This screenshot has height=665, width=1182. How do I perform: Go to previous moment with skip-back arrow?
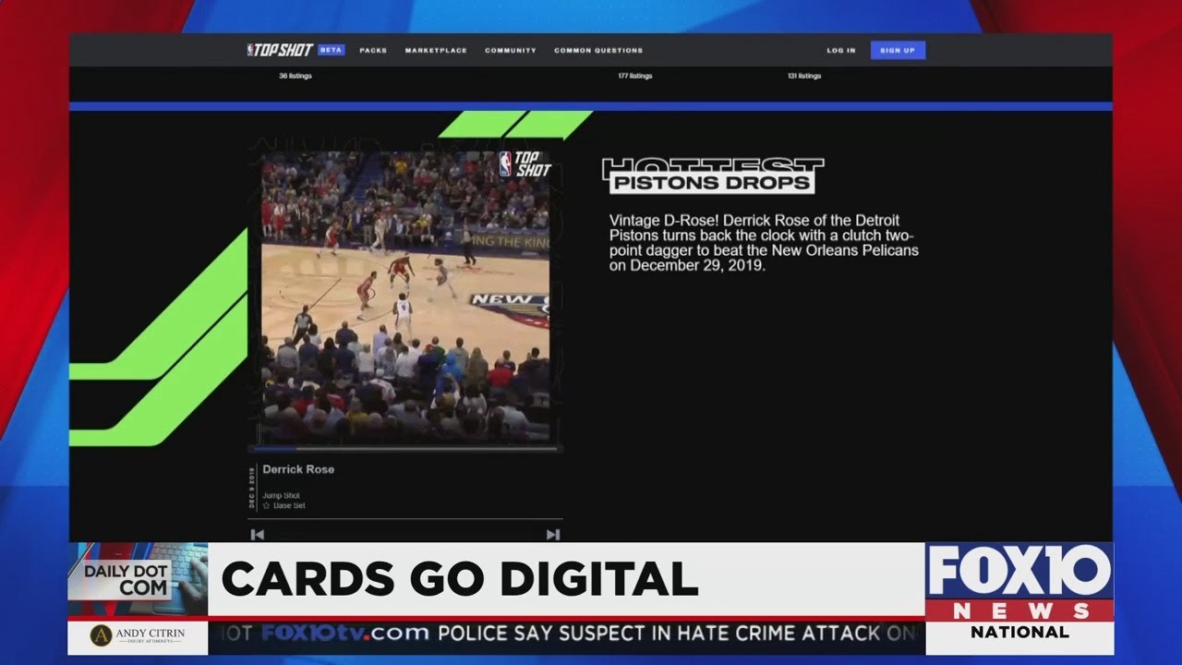click(x=258, y=534)
